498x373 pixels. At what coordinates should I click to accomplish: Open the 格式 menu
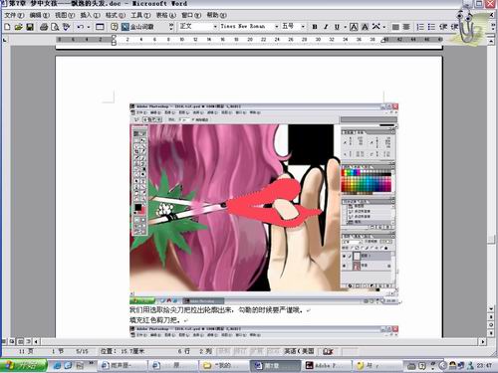[x=116, y=15]
